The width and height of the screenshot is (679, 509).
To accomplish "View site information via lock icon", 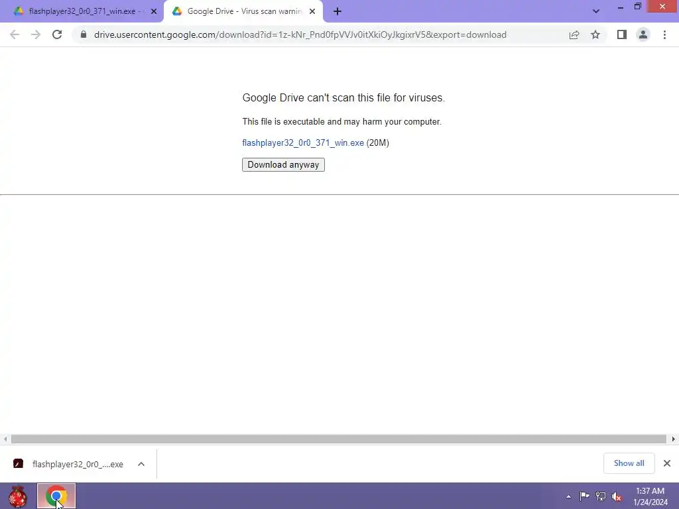I will coord(84,34).
